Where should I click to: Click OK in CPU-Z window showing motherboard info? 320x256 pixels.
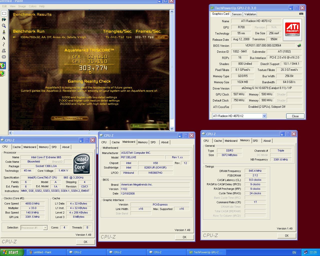(x=184, y=237)
